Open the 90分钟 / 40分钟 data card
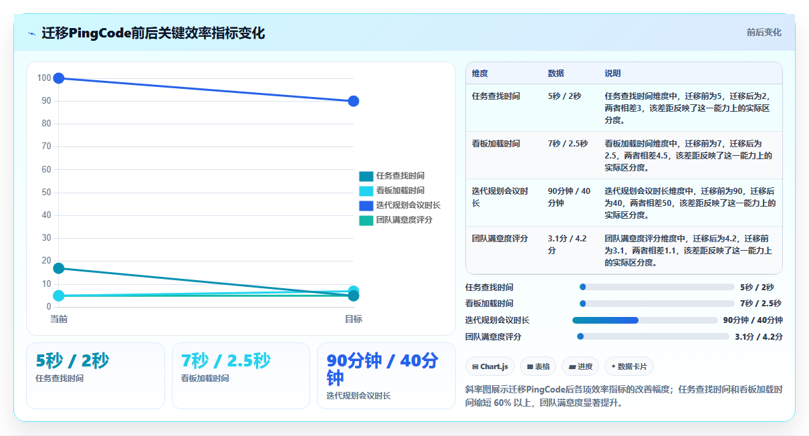The height and width of the screenshot is (436, 809). point(386,375)
